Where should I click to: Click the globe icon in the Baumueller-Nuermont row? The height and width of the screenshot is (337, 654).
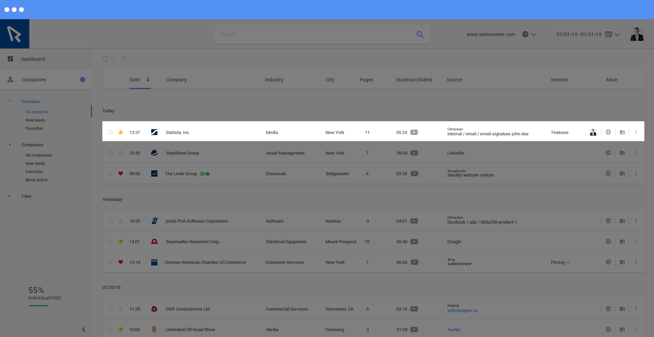608,242
